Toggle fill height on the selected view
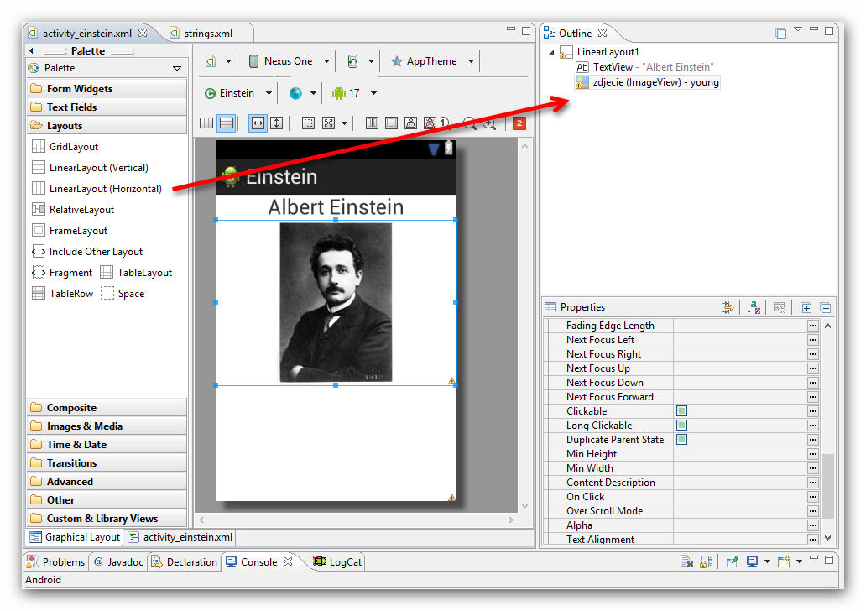 coord(277,123)
